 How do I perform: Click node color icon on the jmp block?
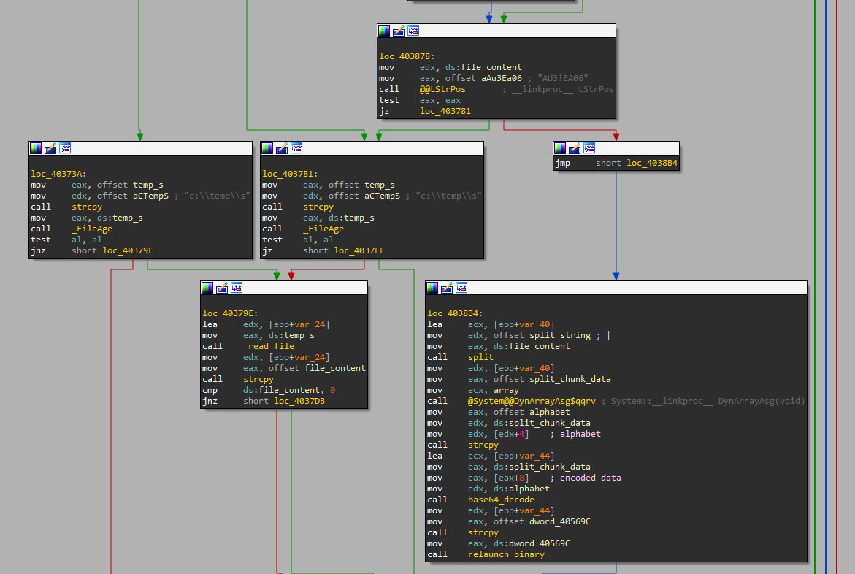pos(560,148)
